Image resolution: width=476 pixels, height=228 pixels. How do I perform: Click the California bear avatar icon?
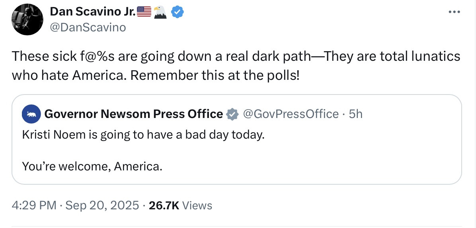click(x=30, y=114)
